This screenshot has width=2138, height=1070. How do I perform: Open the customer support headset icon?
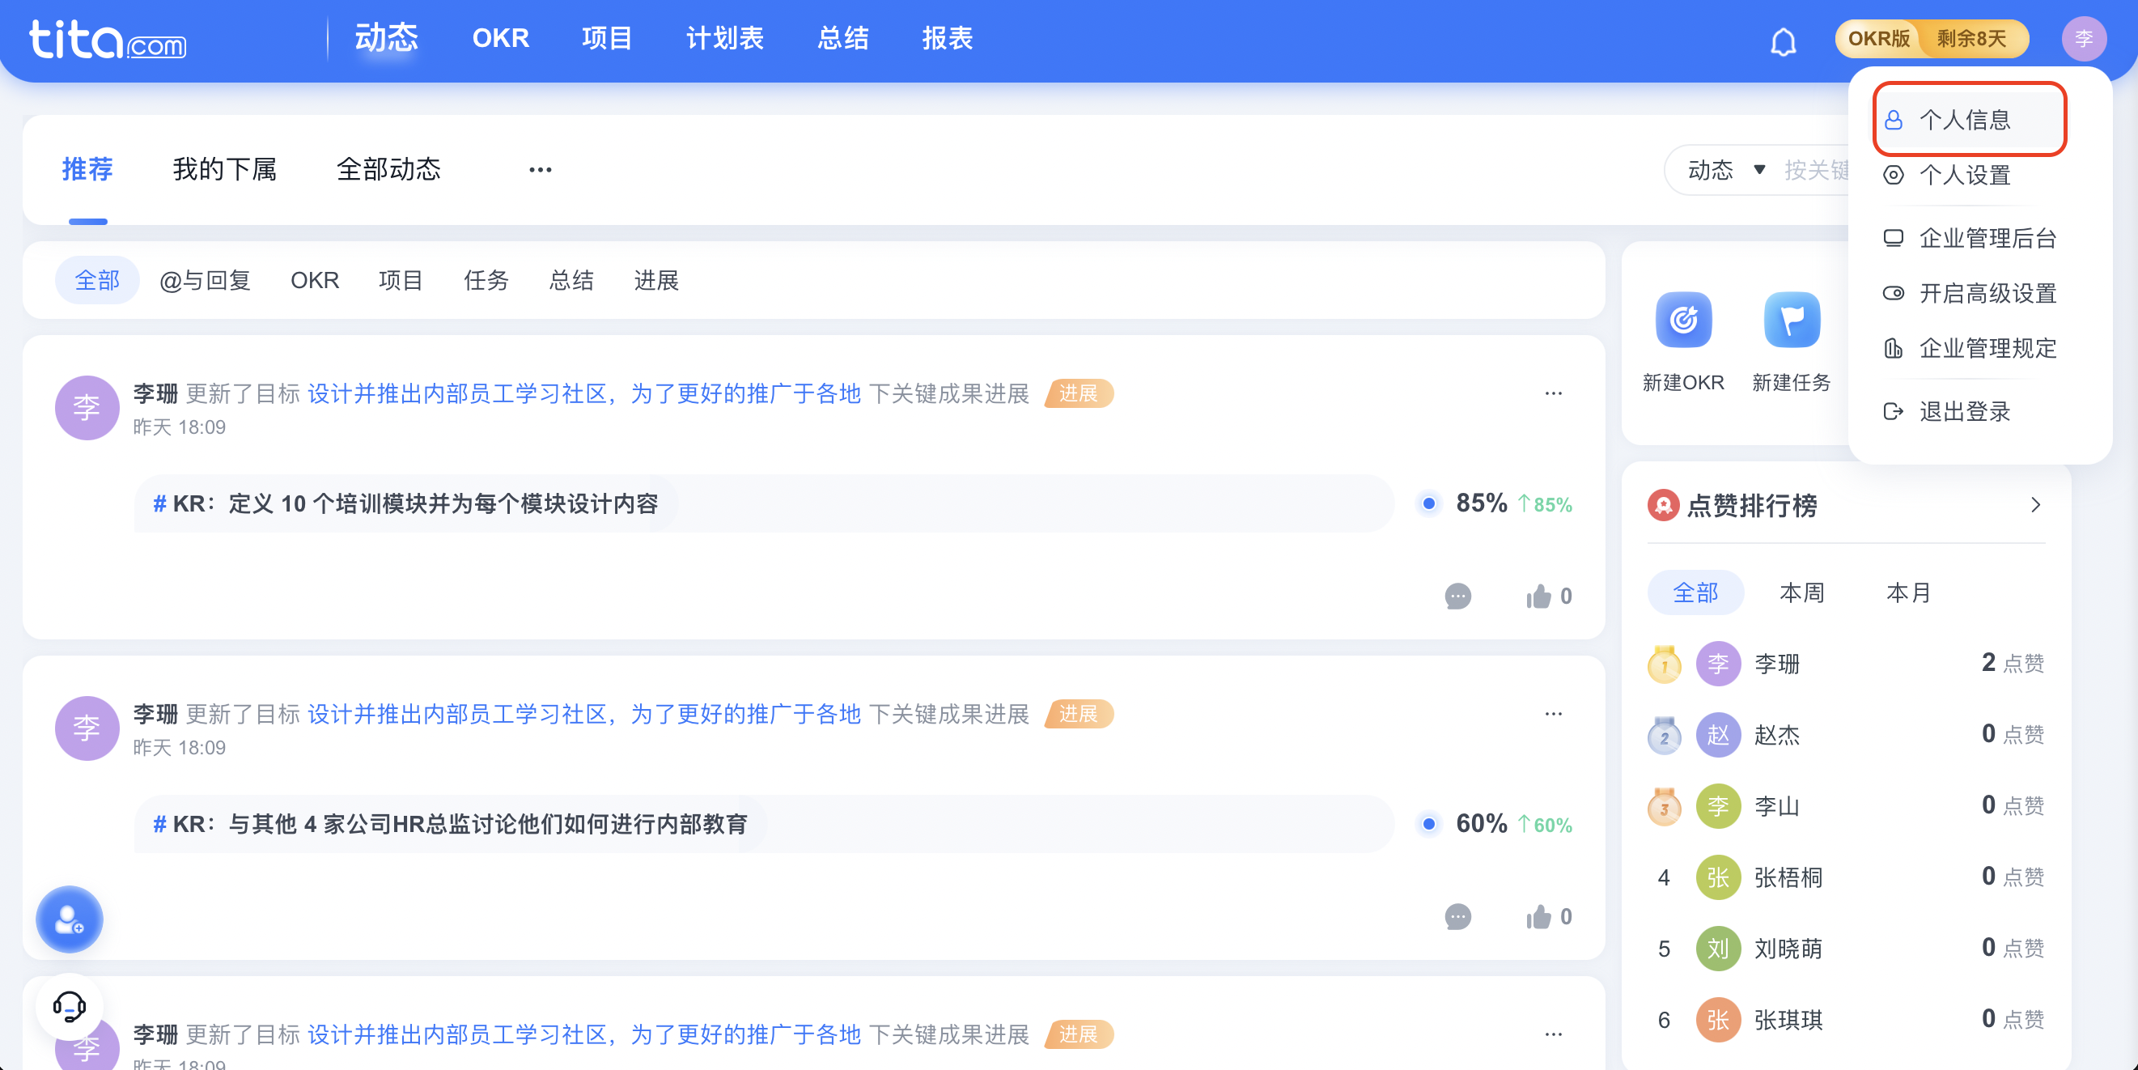[69, 1006]
